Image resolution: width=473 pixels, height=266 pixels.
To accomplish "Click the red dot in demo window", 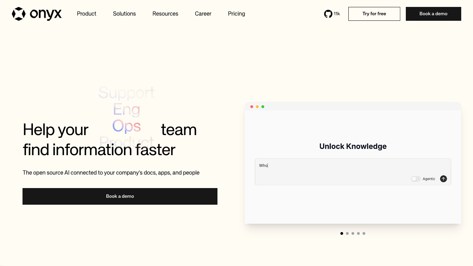I will click(252, 107).
